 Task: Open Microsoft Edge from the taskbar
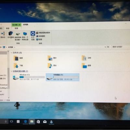(25, 122)
